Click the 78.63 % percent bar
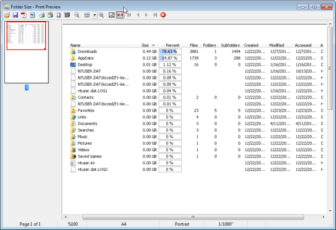The width and height of the screenshot is (336, 230). point(170,52)
